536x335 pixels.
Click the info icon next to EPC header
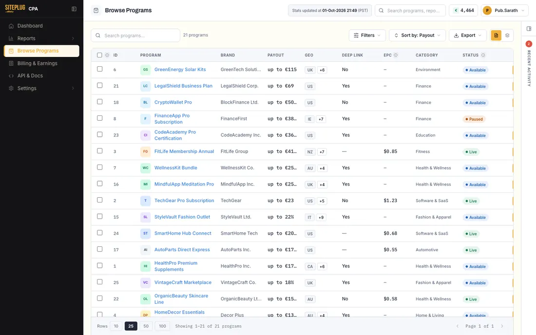[x=396, y=55]
